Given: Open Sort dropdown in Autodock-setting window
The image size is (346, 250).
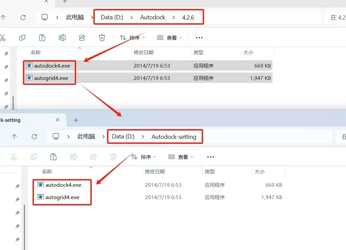Looking at the screenshot, I should click(143, 157).
